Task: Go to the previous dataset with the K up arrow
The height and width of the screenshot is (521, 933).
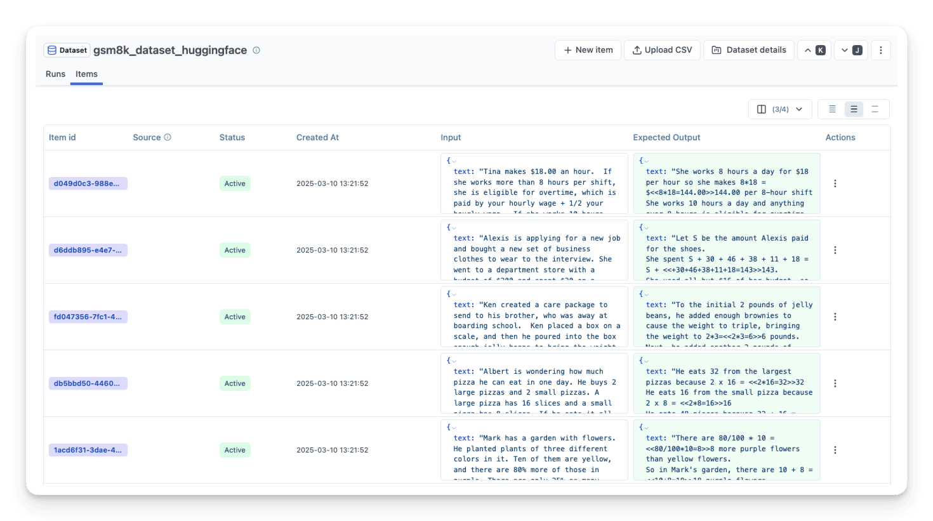Action: [x=814, y=50]
